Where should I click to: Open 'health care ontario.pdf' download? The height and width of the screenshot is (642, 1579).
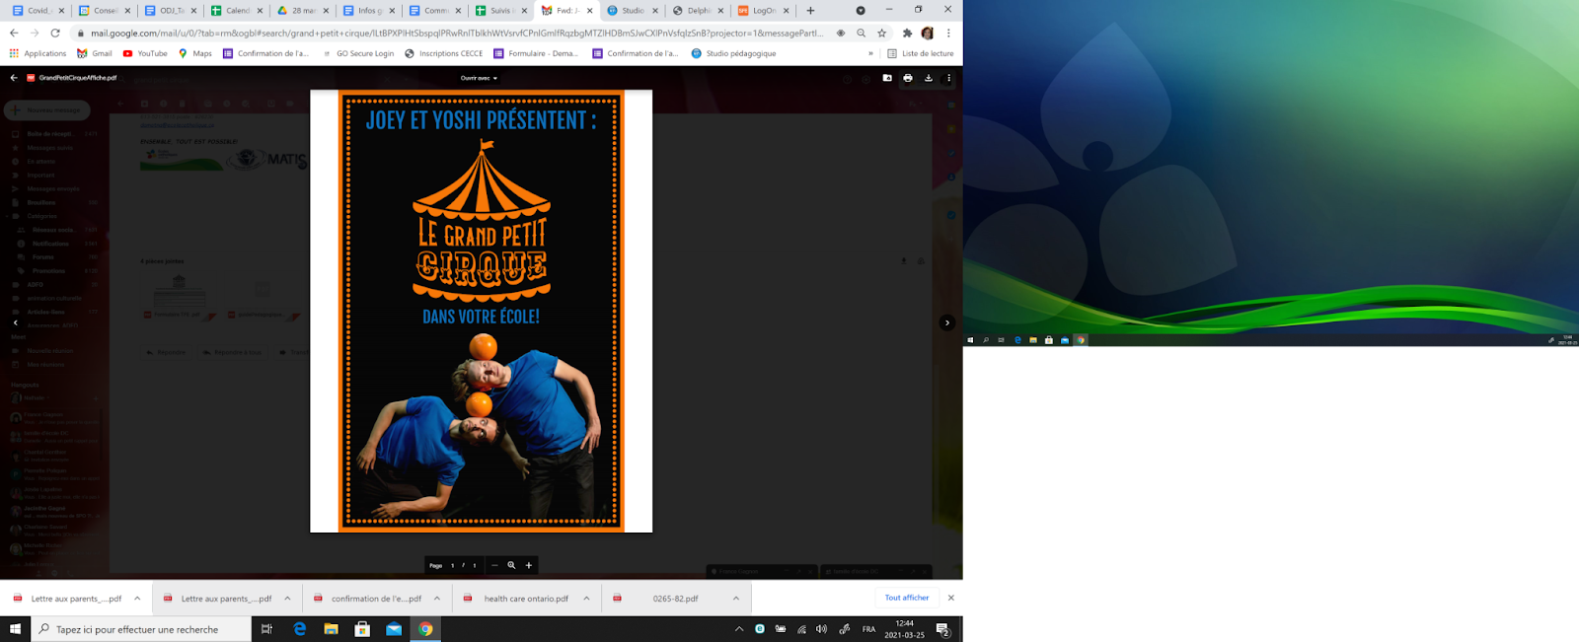tap(516, 599)
